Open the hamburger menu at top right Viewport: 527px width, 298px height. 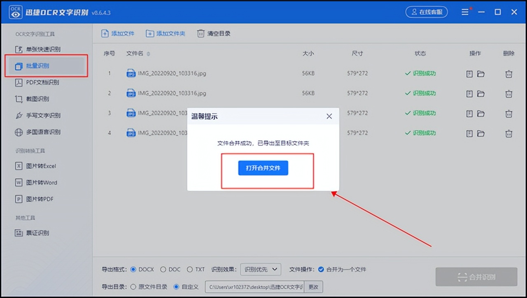pyautogui.click(x=465, y=12)
